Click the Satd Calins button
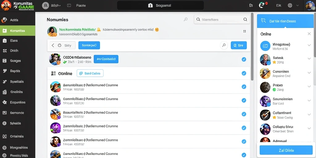The image size is (316, 158). coord(90,73)
